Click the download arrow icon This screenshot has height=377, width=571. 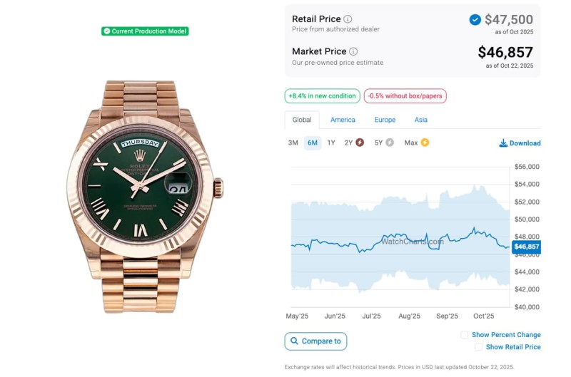pyautogui.click(x=503, y=143)
